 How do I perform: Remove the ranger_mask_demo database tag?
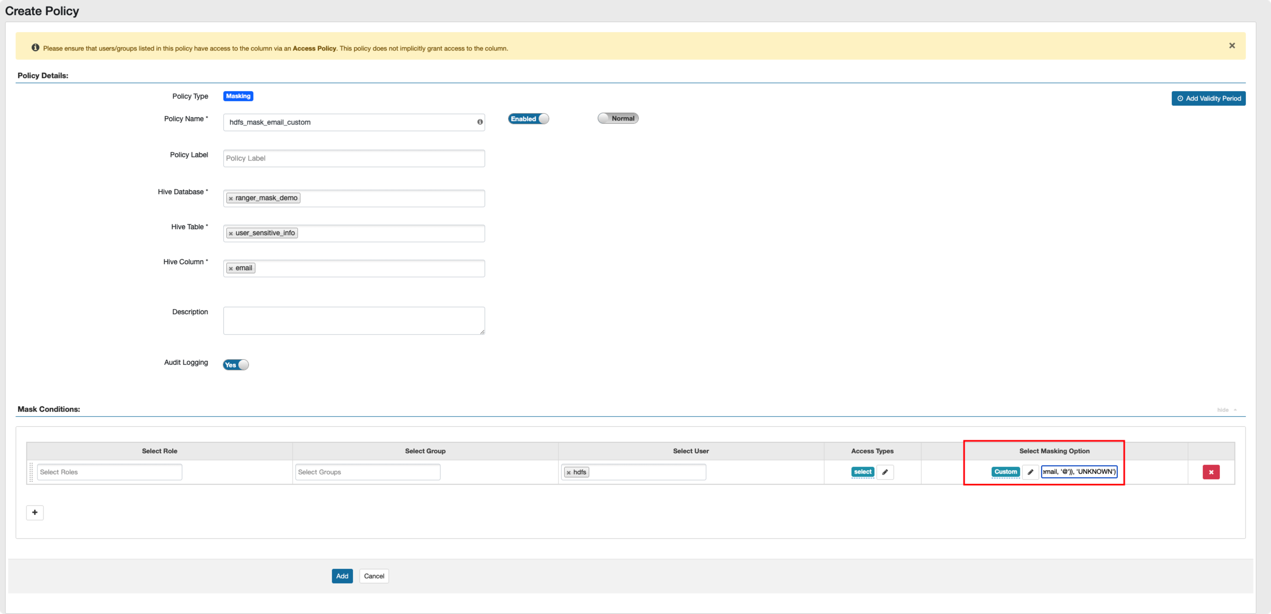[x=231, y=199]
